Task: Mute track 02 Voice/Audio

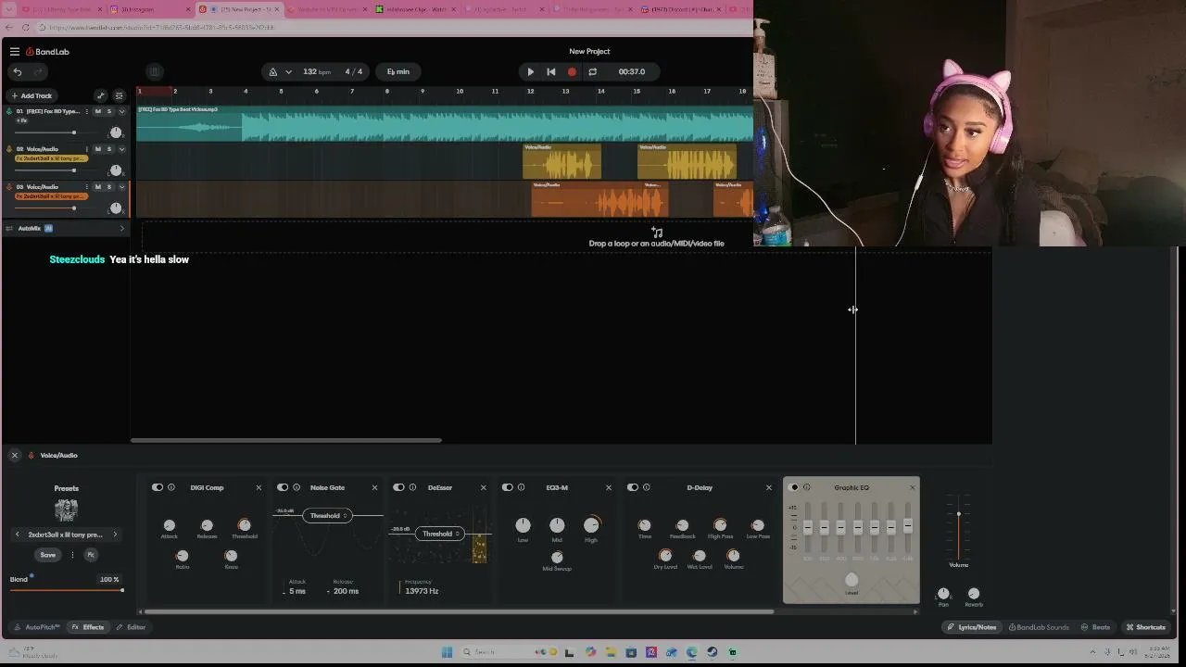Action: pos(97,149)
